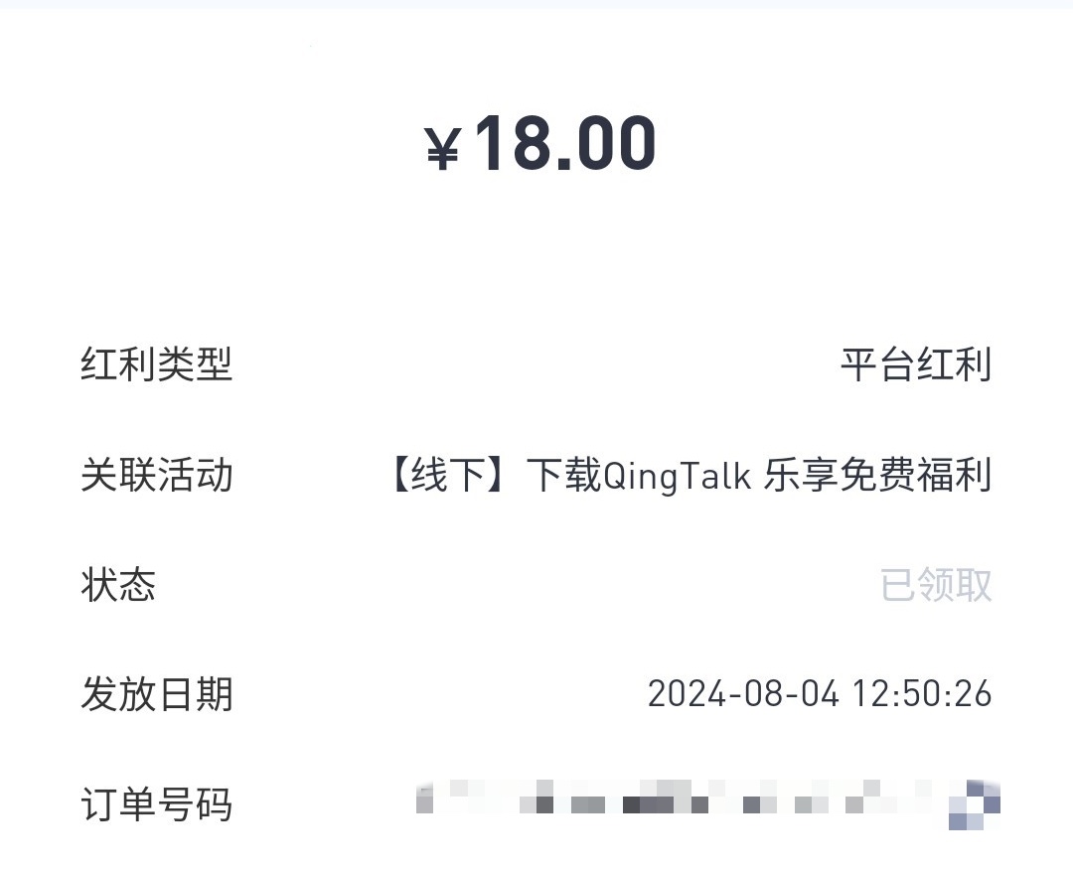Tap the 18.00 amount figure

coord(563,145)
